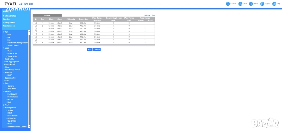The width and height of the screenshot is (282, 131).
Task: Switch to the Global link
Action: [147, 15]
